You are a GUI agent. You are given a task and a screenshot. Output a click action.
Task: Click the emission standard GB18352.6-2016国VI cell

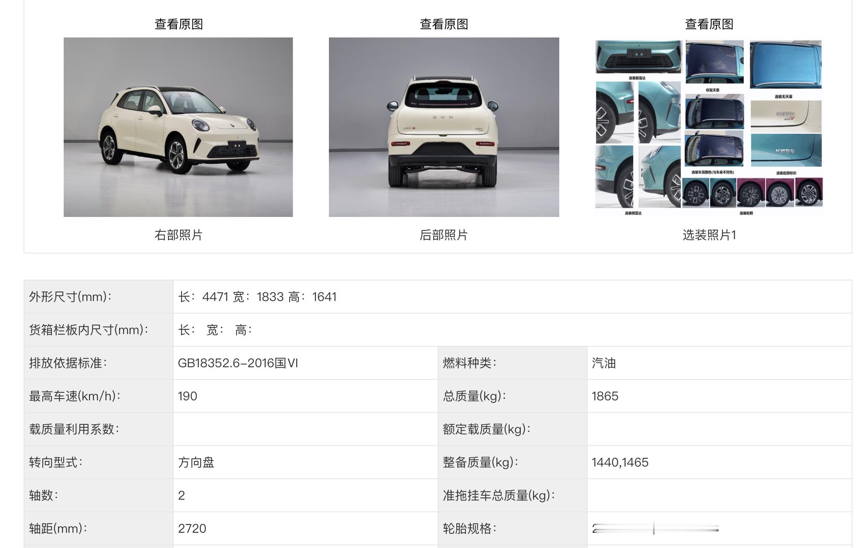[238, 363]
